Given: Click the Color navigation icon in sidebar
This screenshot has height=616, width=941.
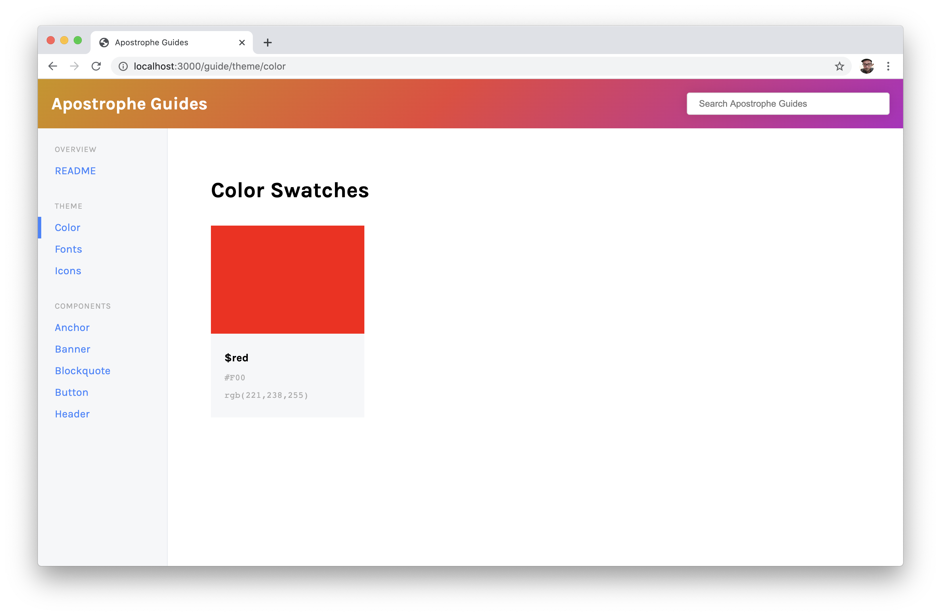Looking at the screenshot, I should tap(67, 227).
